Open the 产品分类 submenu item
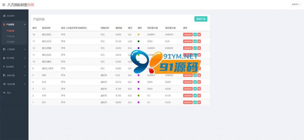Screen dimensions: 304x140 (x=10, y=36)
